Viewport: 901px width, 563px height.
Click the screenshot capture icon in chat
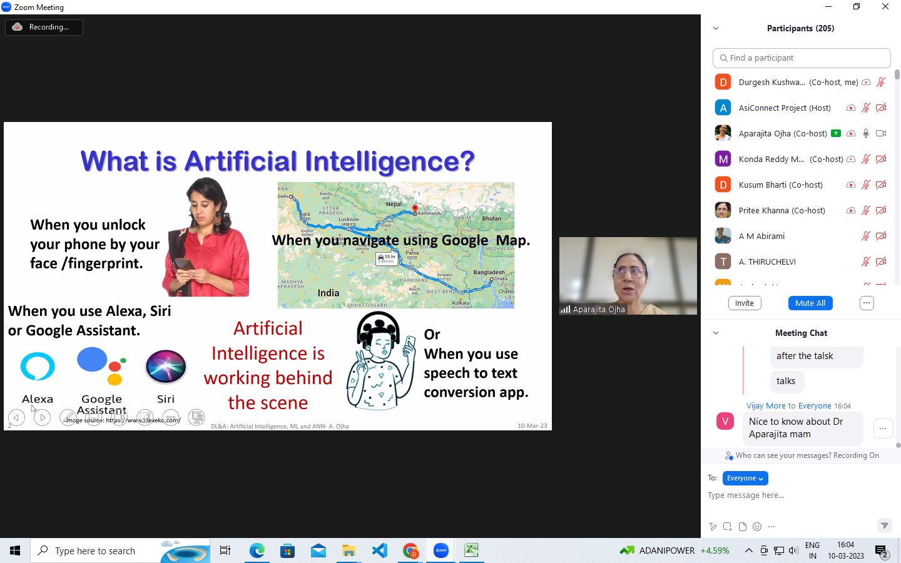[728, 527]
